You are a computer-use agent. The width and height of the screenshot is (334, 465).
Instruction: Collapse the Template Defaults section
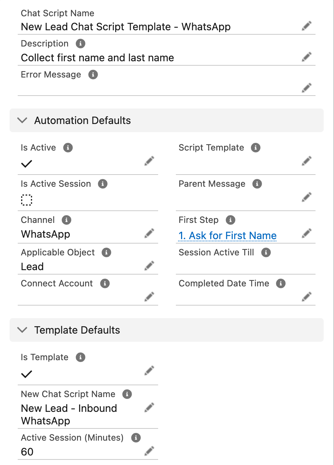(23, 330)
